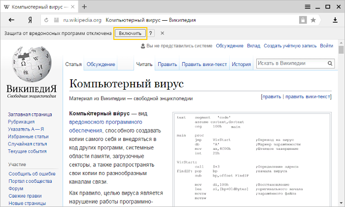Click the question mark help button
Viewport: 345px width, 207px height.
coord(150,33)
